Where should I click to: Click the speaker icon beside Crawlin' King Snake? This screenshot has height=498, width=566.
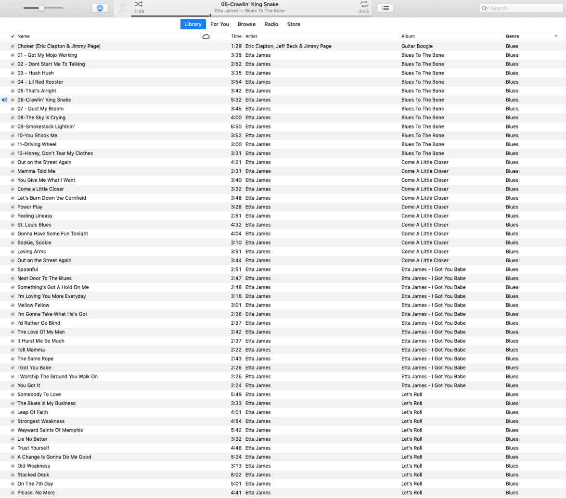4,100
